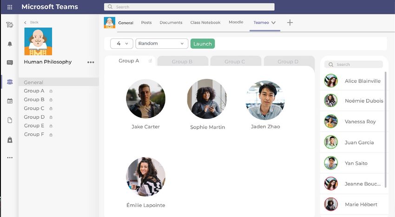Open the Teams icon in the left rail
This screenshot has height=217, width=395.
click(x=10, y=82)
